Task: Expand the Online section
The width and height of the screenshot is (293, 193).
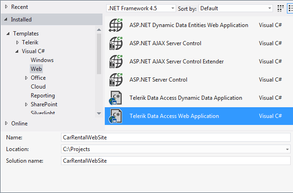Action: 7,123
